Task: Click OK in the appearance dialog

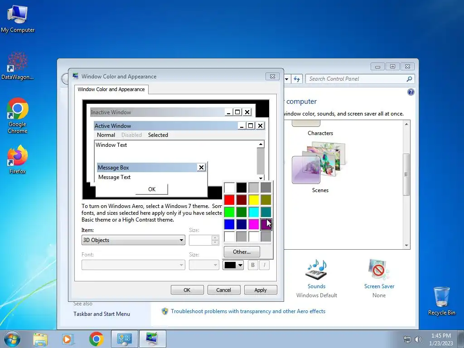Action: click(x=187, y=290)
